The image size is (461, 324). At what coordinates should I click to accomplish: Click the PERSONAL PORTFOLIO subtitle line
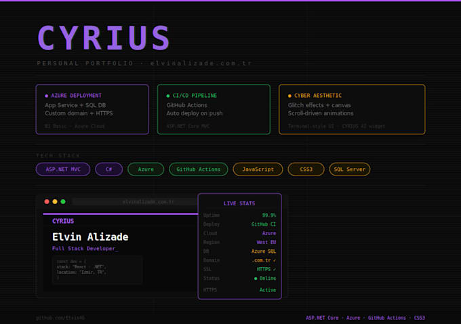pyautogui.click(x=144, y=63)
